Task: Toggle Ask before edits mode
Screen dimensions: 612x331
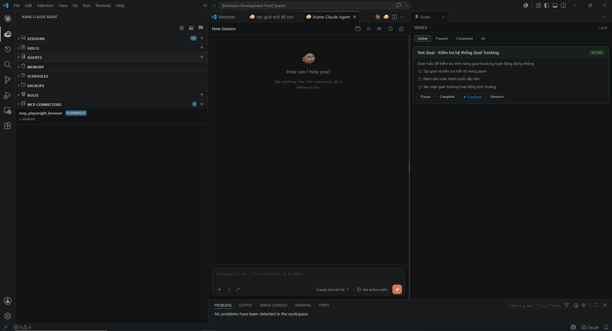Action: coord(372,290)
